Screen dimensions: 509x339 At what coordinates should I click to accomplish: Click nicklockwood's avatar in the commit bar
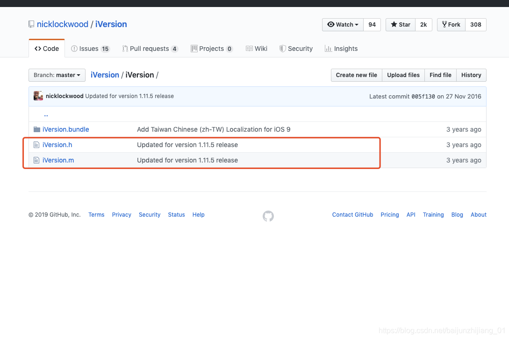(x=38, y=96)
